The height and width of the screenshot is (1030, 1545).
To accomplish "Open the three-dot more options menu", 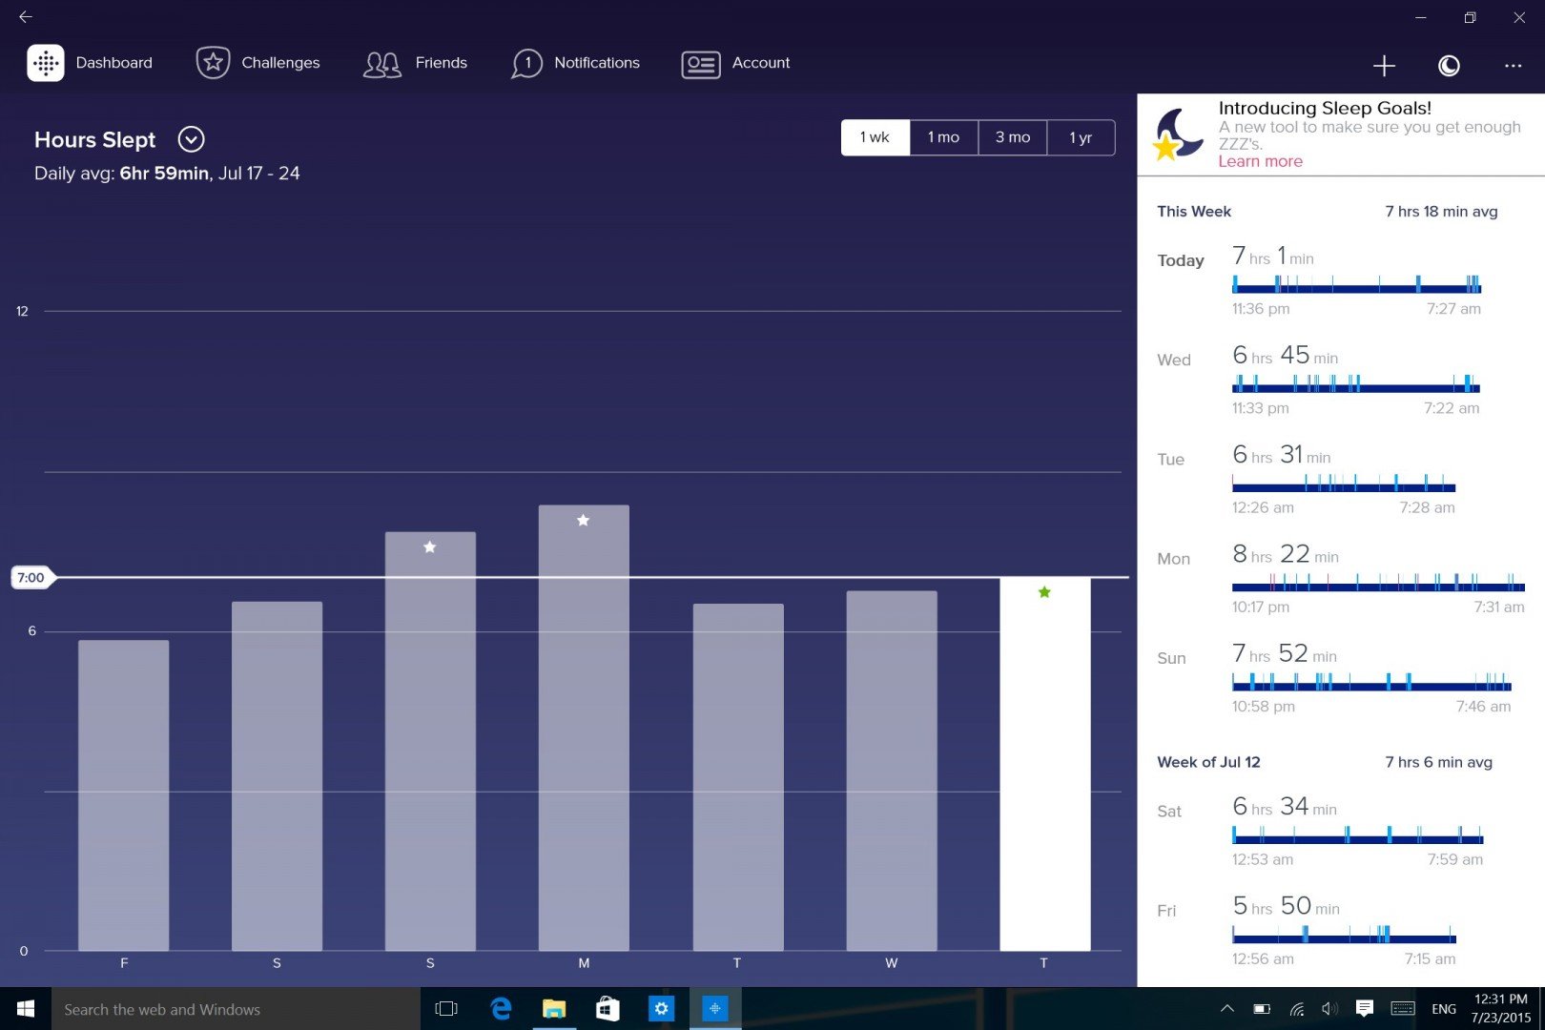I will tap(1513, 65).
